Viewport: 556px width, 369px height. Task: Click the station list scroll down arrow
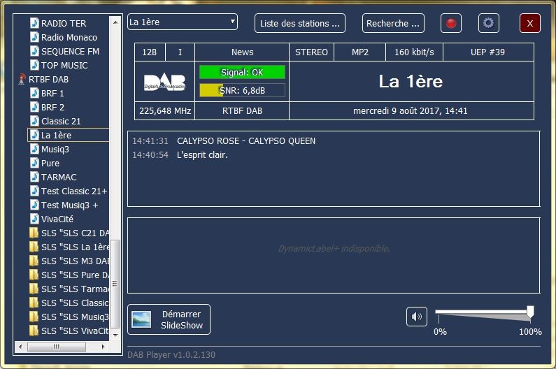(115, 335)
